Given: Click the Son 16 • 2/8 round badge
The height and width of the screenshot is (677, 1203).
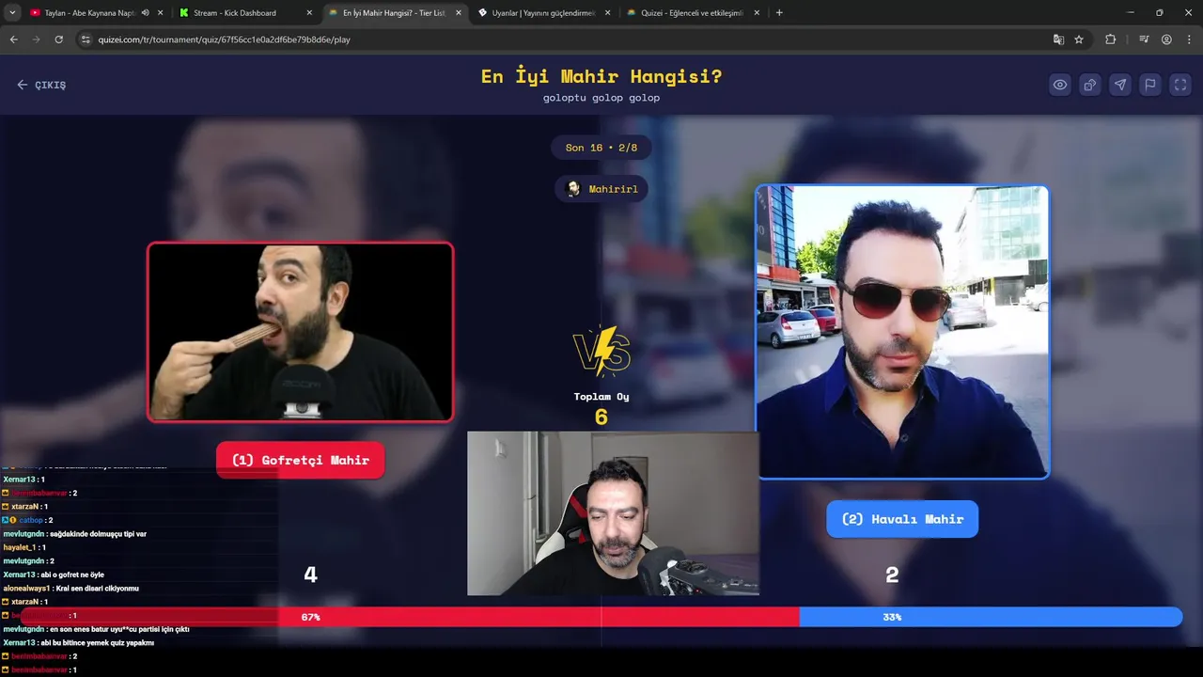Looking at the screenshot, I should pos(601,148).
